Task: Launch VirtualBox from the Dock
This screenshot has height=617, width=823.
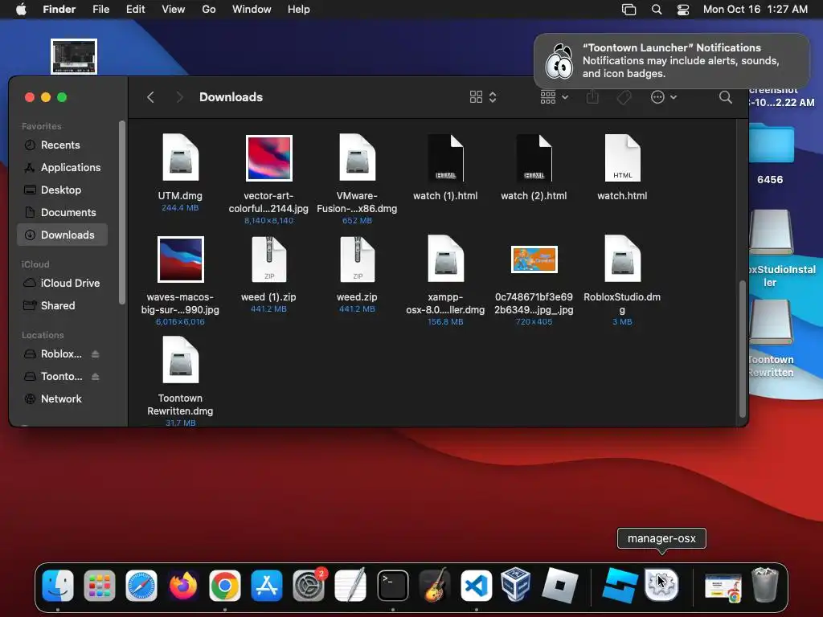Action: point(516,584)
